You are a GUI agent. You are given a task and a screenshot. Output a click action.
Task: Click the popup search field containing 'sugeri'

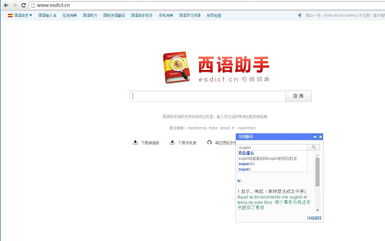point(273,147)
